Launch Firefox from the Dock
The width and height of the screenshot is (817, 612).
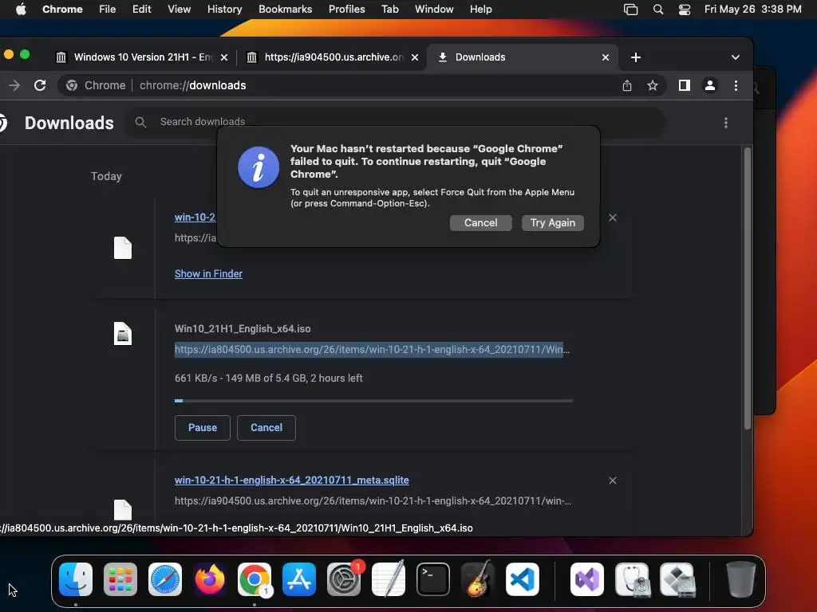(210, 579)
